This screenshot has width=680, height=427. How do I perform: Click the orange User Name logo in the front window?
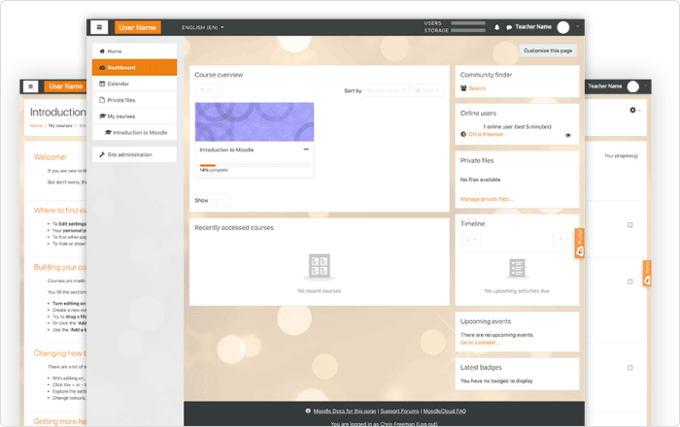pyautogui.click(x=138, y=27)
